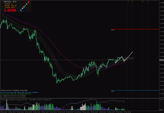Click the red 1.5630 price display
164x113 pixels.
[x=10, y=10]
